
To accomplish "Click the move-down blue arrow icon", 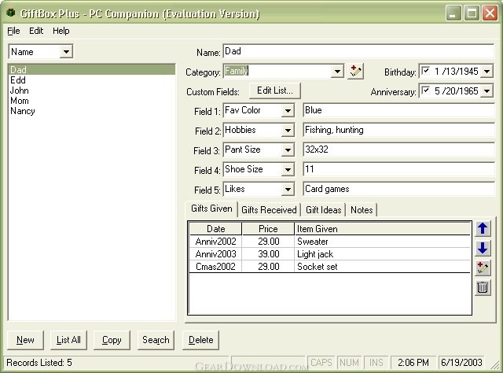I will (483, 248).
